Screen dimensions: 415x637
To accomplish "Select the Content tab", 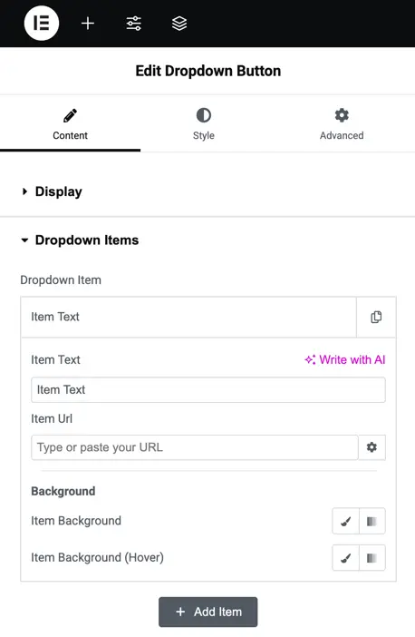I will (70, 124).
